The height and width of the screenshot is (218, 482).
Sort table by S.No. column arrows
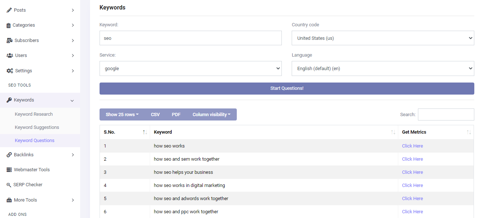(x=145, y=132)
